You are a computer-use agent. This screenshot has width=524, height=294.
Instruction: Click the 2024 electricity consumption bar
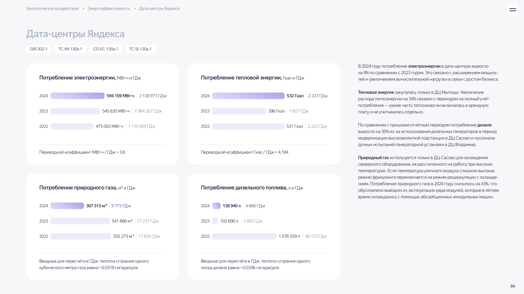(78, 96)
